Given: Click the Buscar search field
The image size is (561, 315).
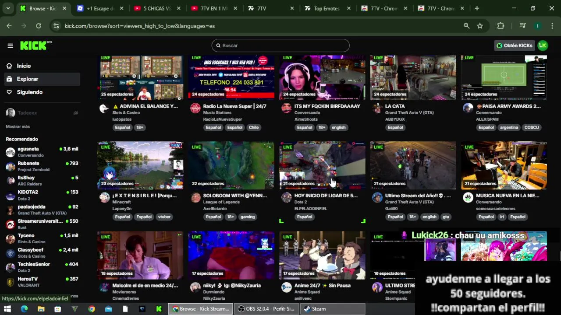Looking at the screenshot, I should [280, 45].
